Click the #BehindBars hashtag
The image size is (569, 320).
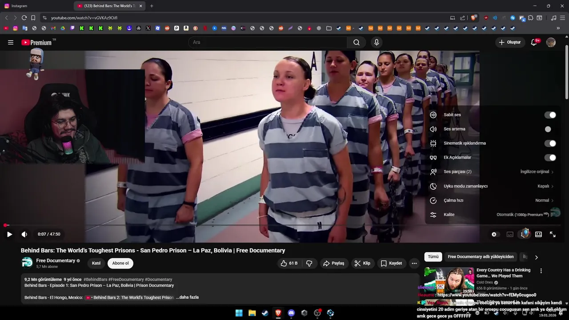click(96, 280)
